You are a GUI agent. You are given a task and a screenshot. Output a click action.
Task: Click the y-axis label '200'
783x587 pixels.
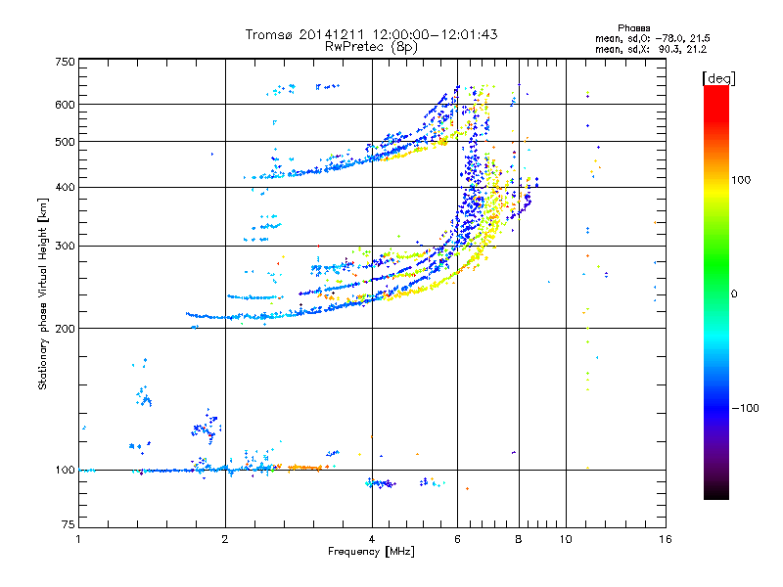coord(65,329)
